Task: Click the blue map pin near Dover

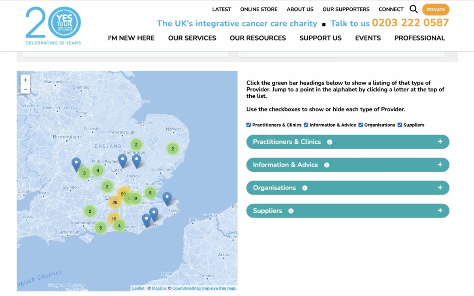Action: [x=167, y=199]
